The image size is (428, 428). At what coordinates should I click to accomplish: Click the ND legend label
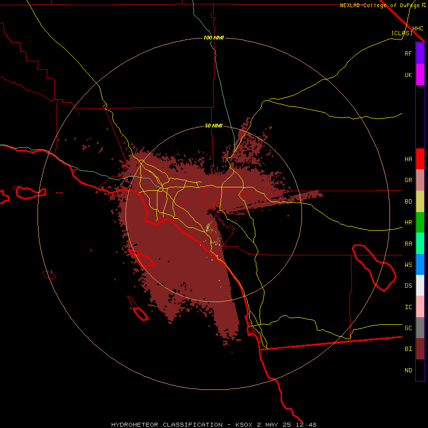point(409,370)
